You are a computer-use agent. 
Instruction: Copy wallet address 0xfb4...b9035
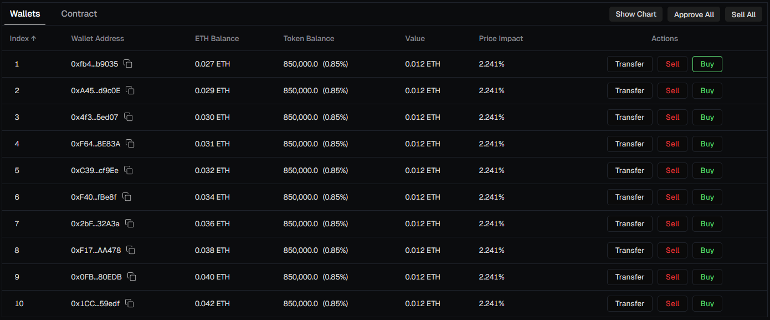click(128, 64)
